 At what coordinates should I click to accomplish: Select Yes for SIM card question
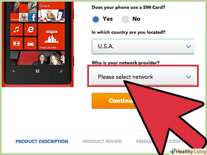(x=96, y=19)
